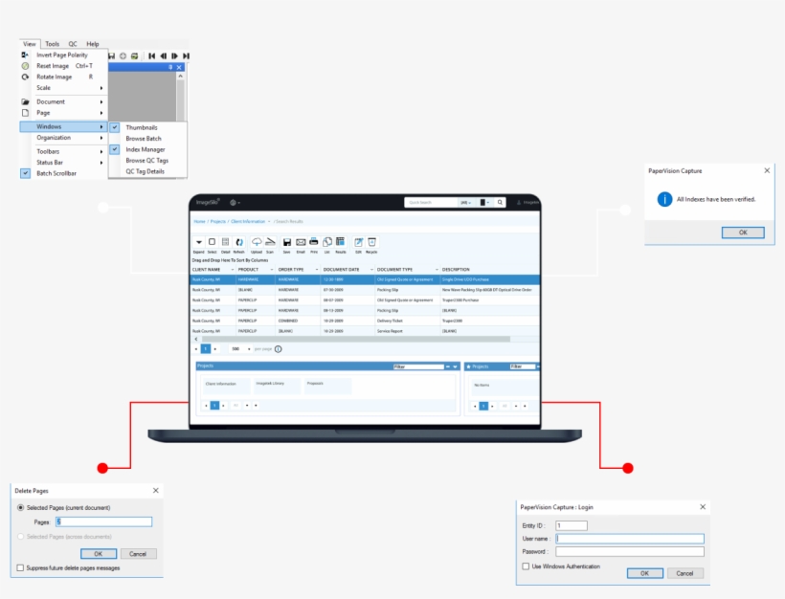Go to next page toolbar arrow
The height and width of the screenshot is (599, 785).
[x=174, y=56]
